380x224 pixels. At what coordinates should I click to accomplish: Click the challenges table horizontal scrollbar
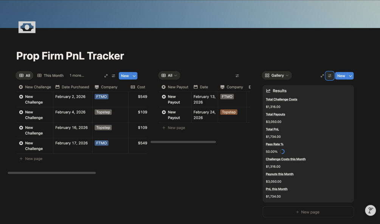tap(52, 173)
